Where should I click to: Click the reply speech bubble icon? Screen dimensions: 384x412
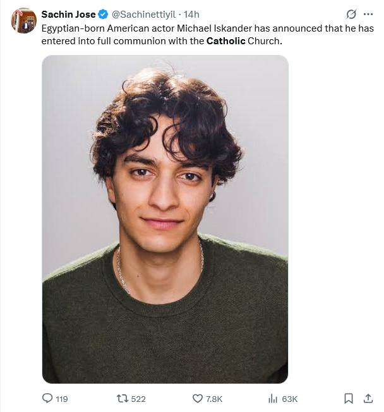pos(47,398)
